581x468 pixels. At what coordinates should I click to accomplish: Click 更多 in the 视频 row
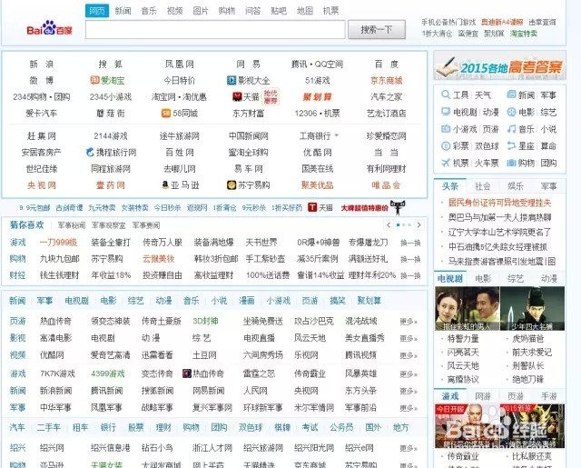(x=409, y=355)
